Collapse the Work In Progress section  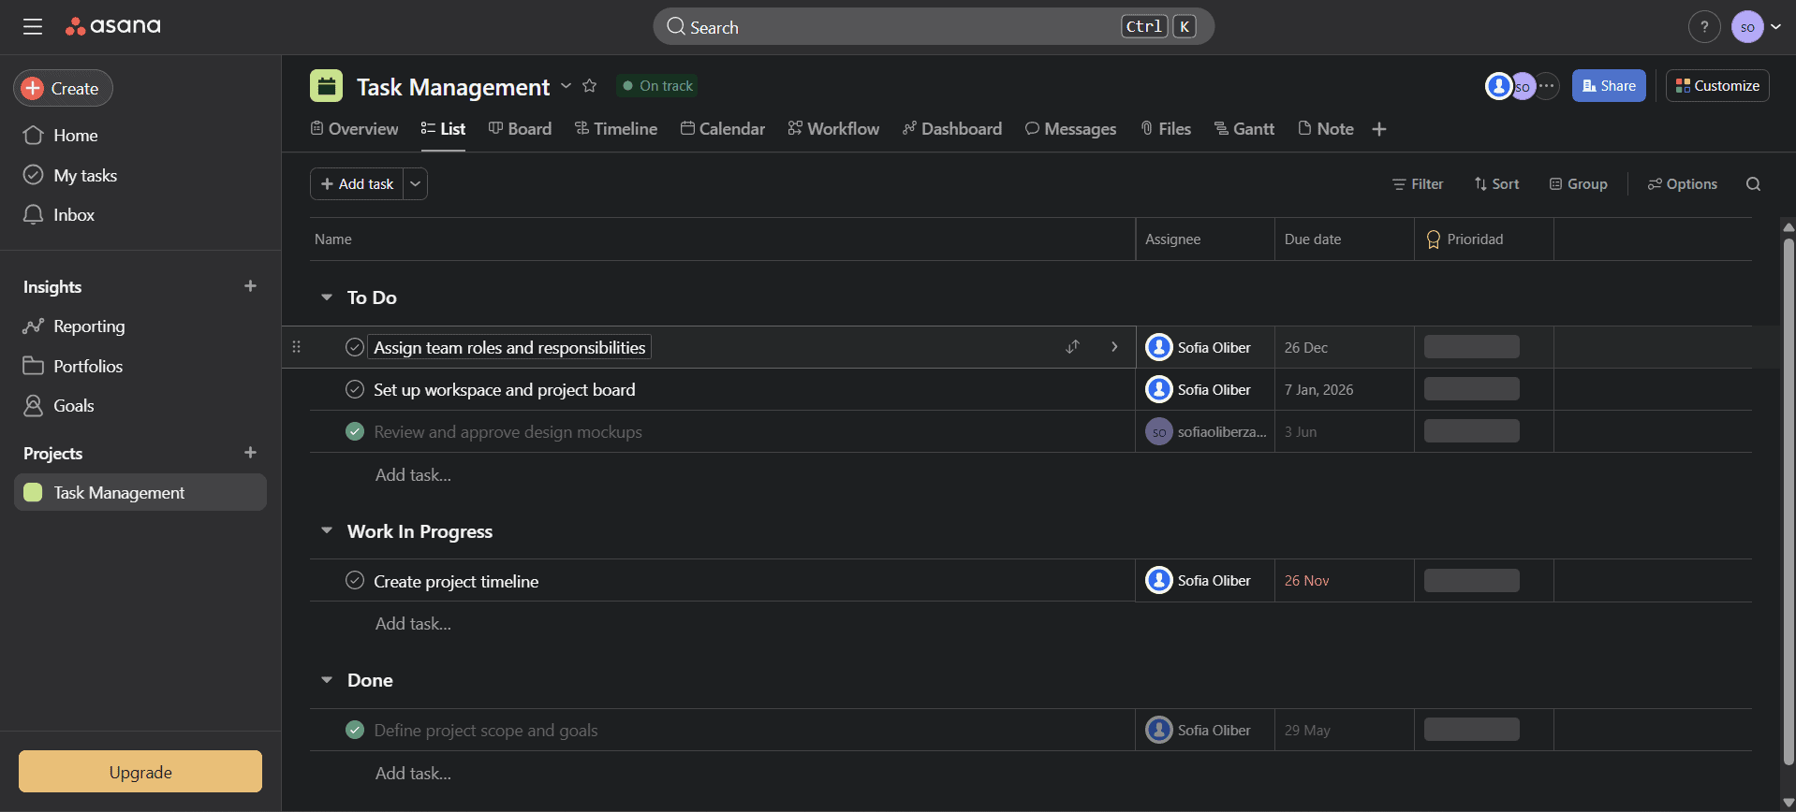click(x=327, y=531)
